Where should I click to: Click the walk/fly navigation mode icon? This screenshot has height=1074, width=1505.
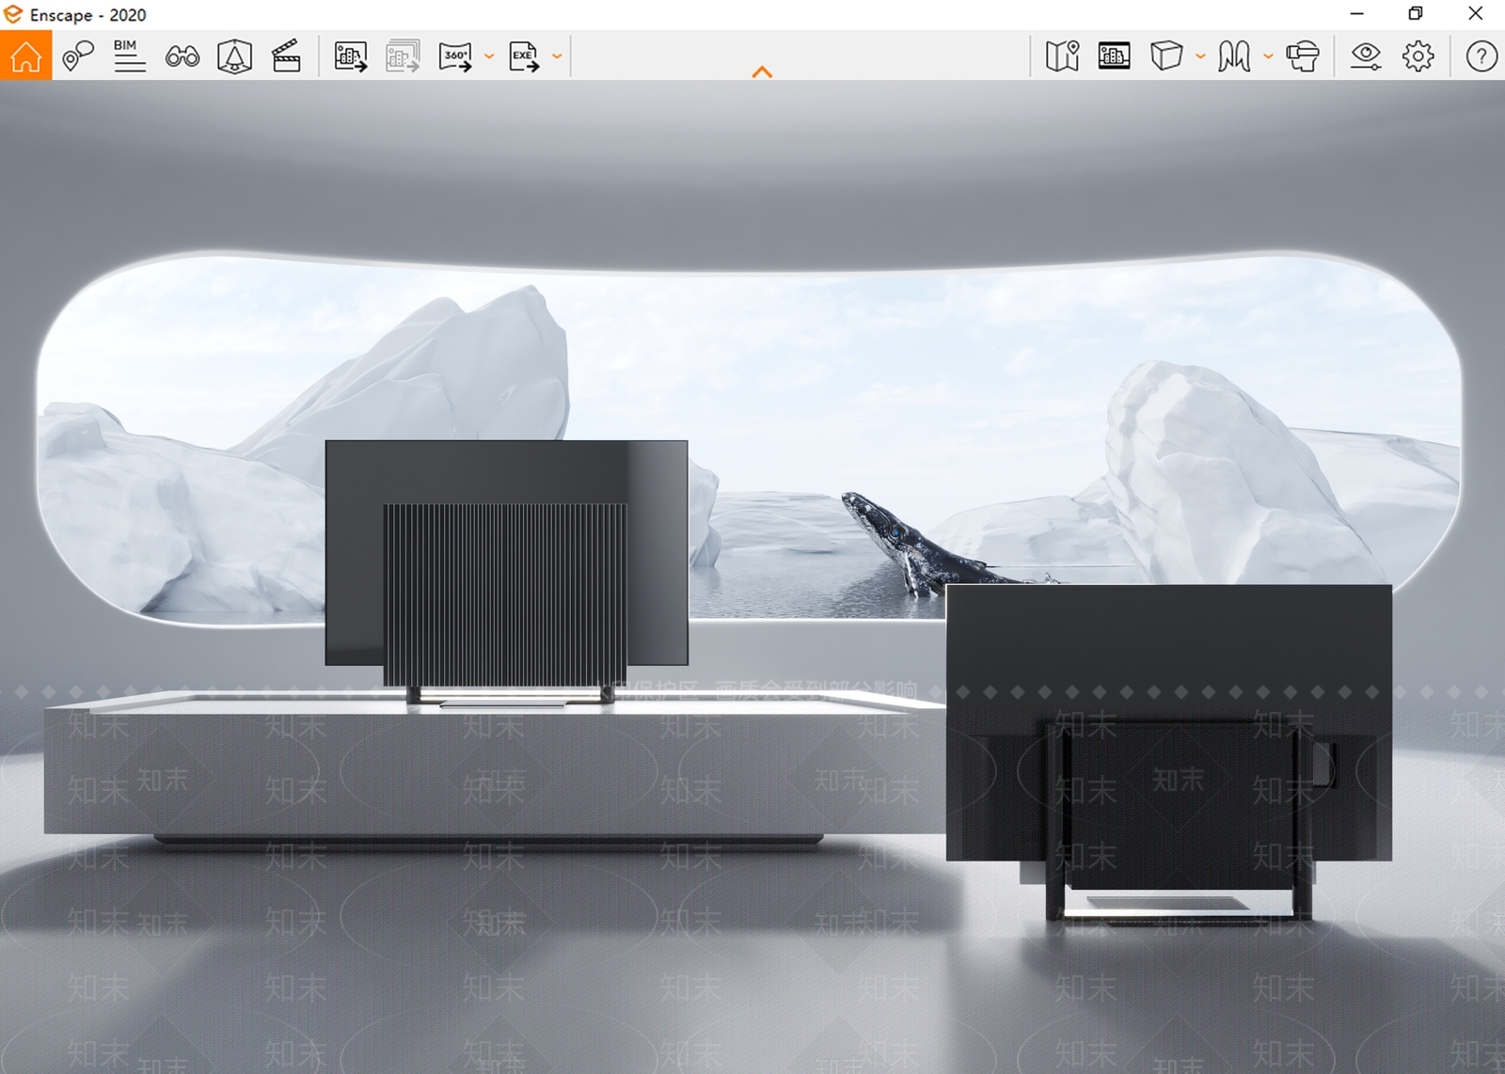(x=1234, y=56)
